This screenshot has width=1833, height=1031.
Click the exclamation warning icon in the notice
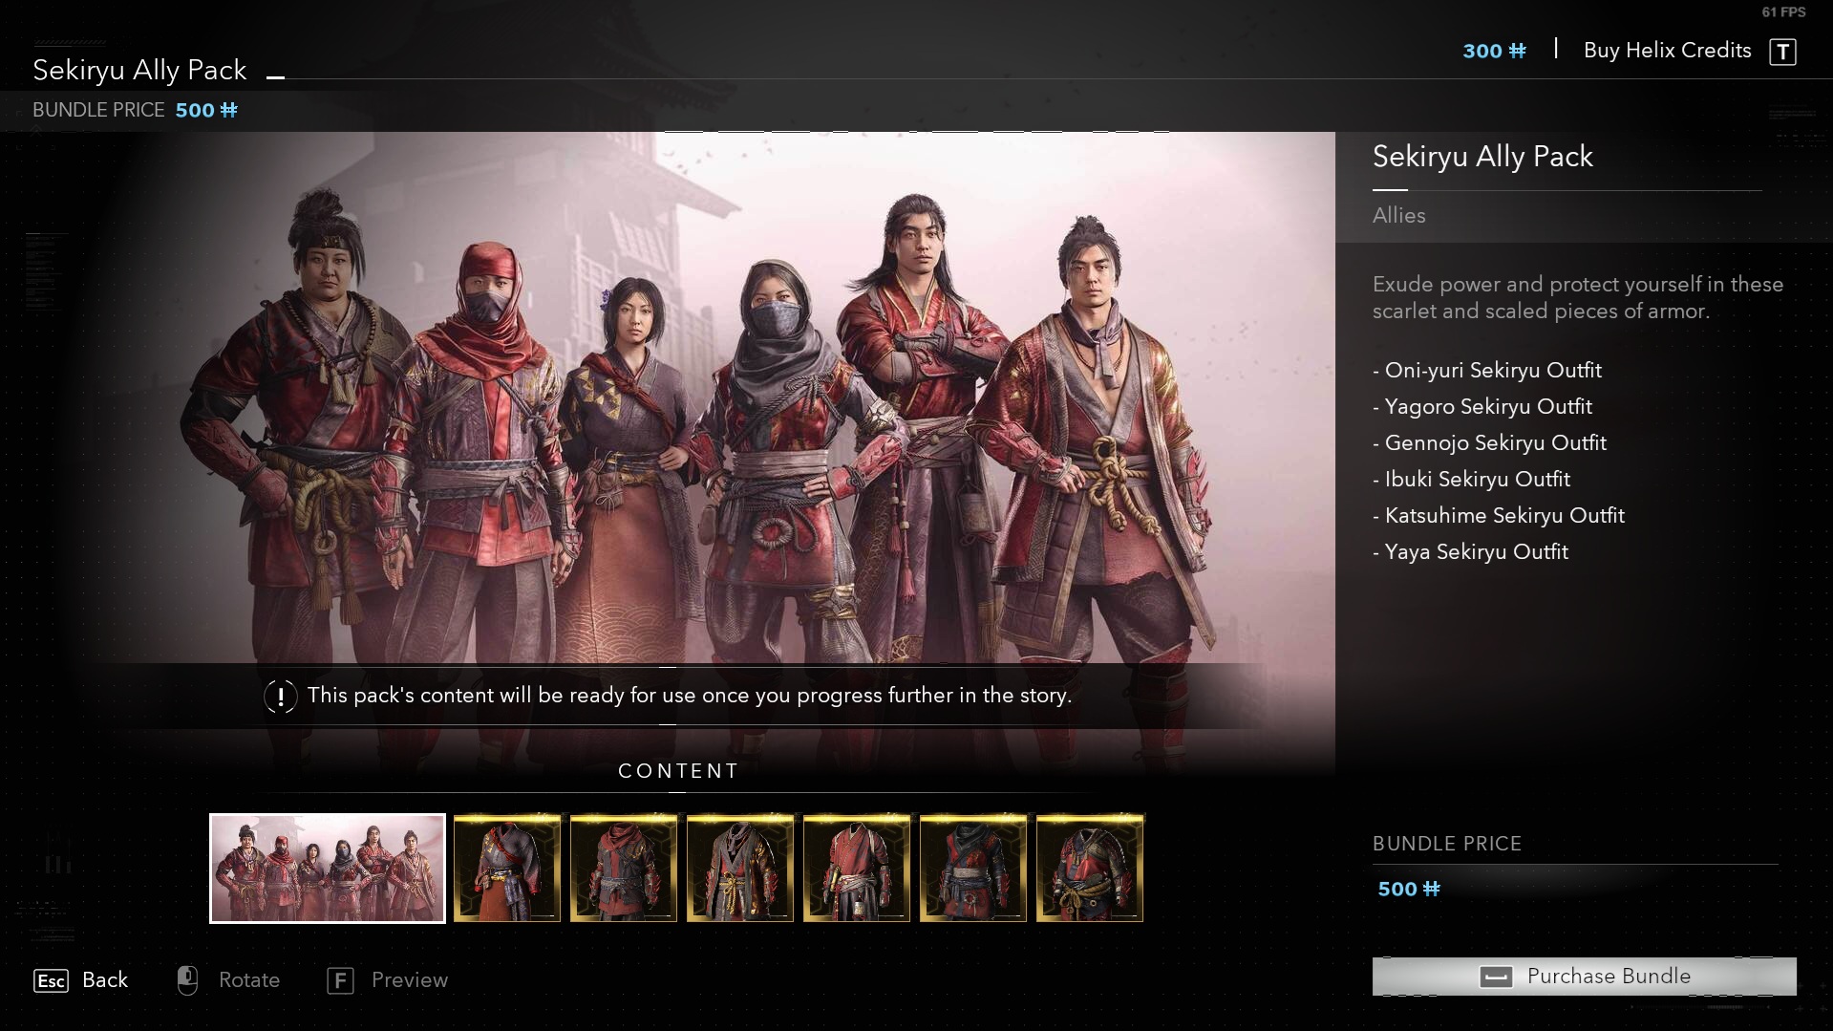pos(281,697)
